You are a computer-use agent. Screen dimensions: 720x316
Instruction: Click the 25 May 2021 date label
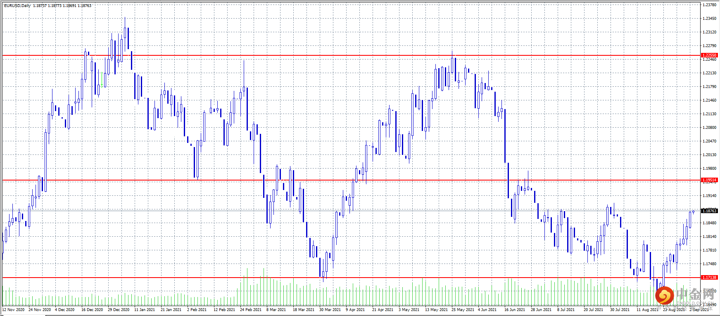click(463, 310)
